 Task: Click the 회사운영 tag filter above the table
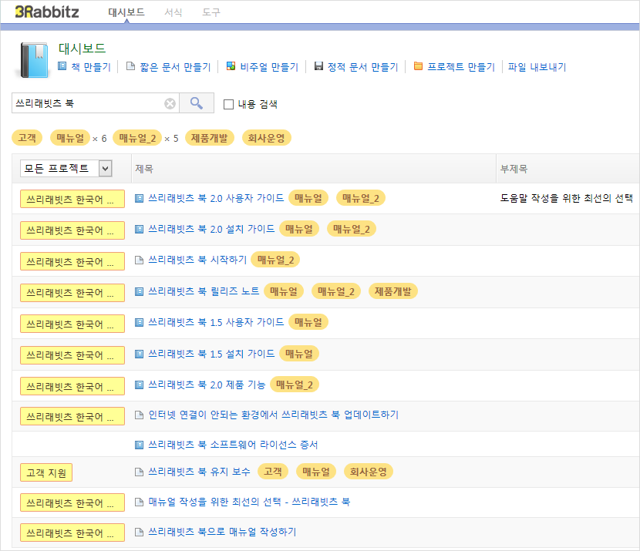[x=266, y=138]
